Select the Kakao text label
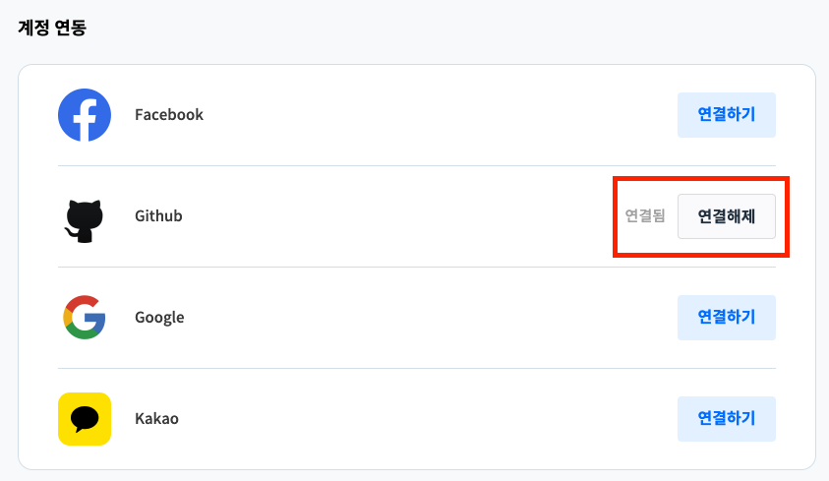This screenshot has width=829, height=481. coord(156,419)
